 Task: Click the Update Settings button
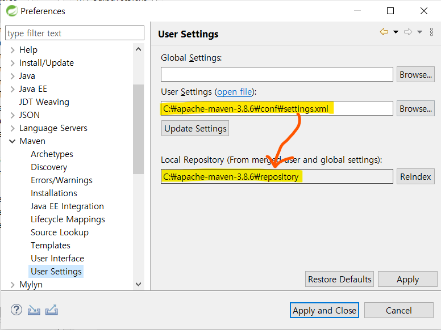point(195,128)
